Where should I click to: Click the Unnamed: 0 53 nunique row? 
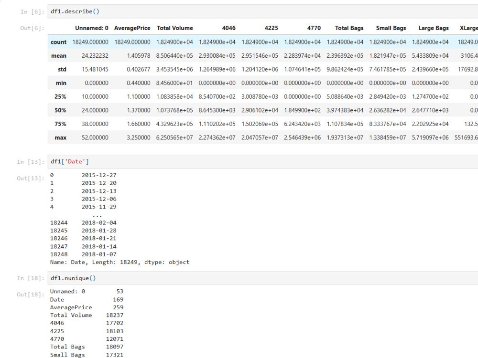point(87,291)
